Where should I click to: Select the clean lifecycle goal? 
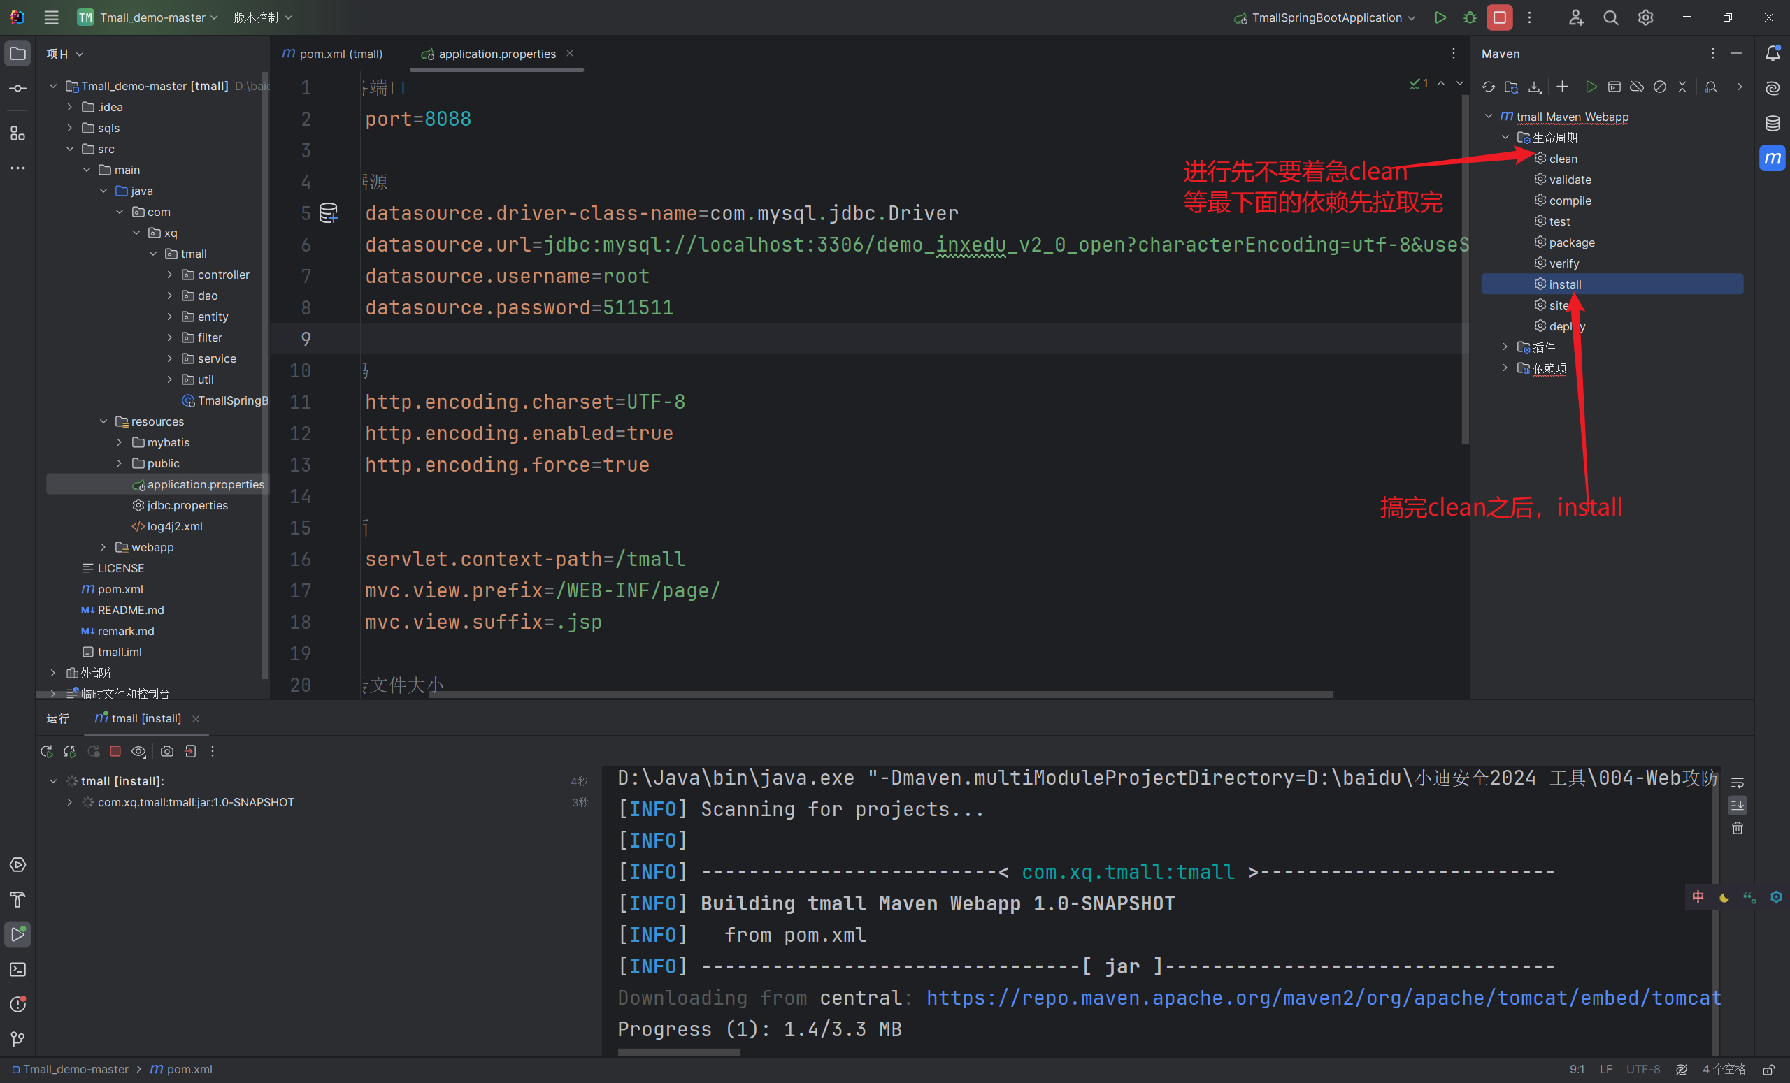coord(1563,158)
